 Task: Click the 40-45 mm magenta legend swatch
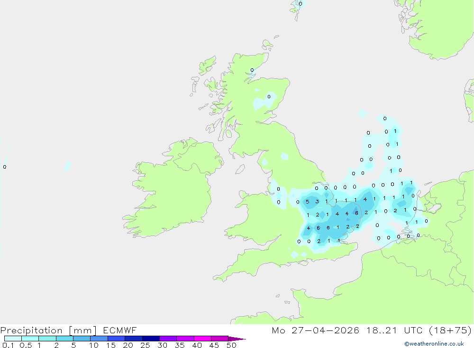(202, 339)
